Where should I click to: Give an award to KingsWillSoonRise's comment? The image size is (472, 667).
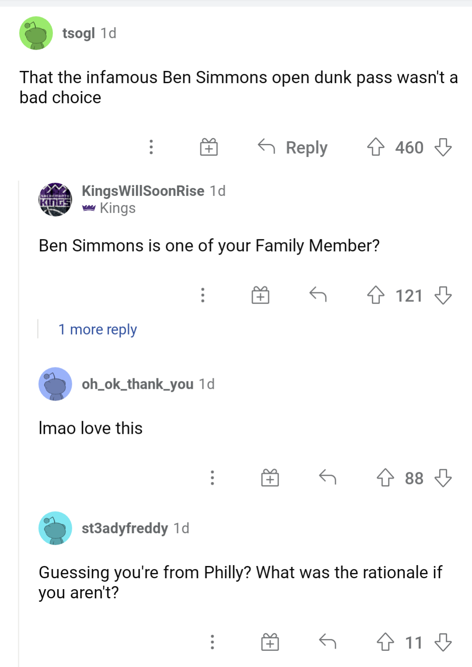tap(259, 296)
